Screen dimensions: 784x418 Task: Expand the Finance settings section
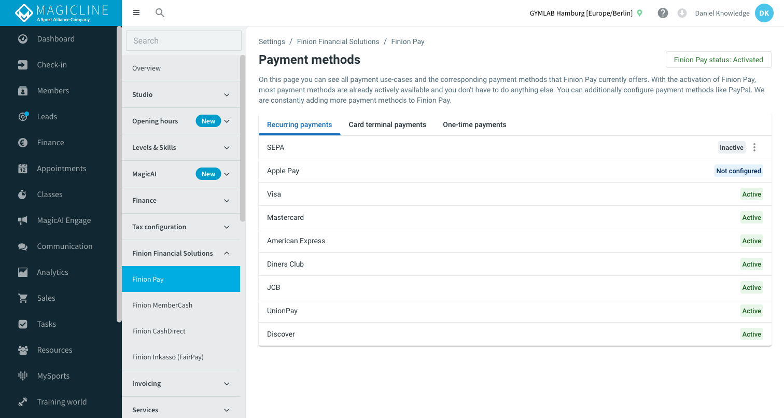pyautogui.click(x=181, y=200)
